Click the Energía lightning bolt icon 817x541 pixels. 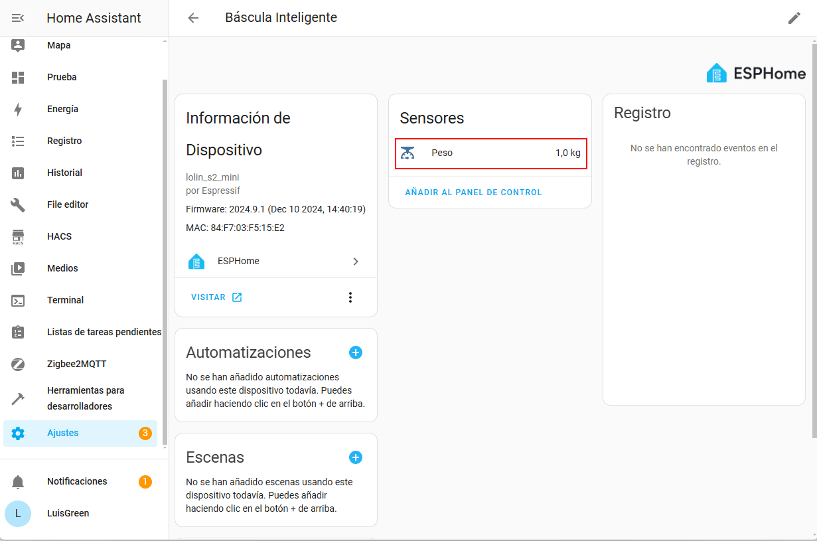[x=18, y=109]
